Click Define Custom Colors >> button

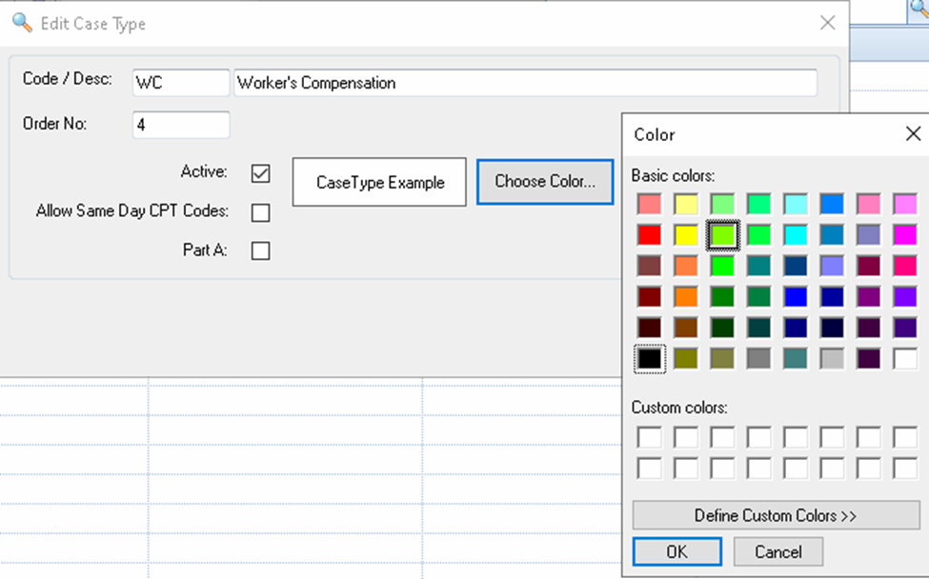[776, 515]
